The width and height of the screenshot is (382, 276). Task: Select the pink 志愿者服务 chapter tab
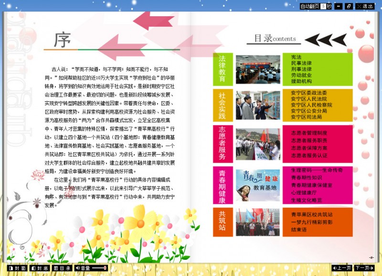coord(223,143)
